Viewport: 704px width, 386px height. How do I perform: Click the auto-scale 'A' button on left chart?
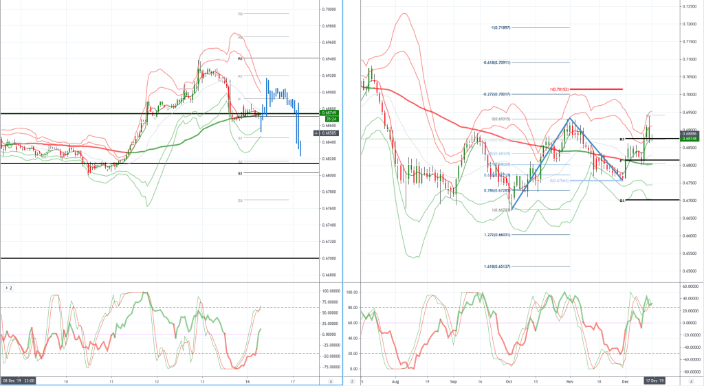(331, 381)
